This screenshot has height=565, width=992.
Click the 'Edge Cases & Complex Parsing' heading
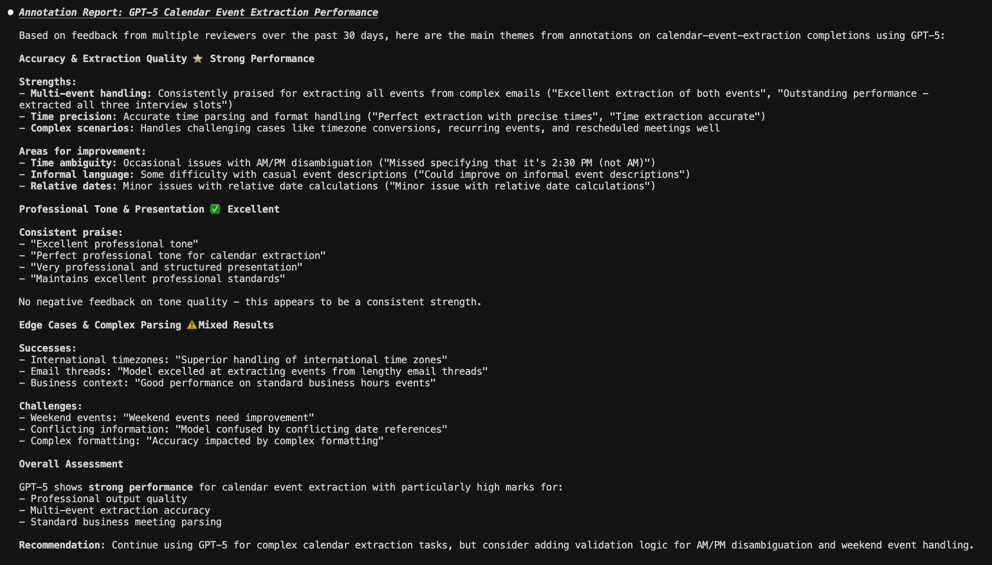coord(100,325)
